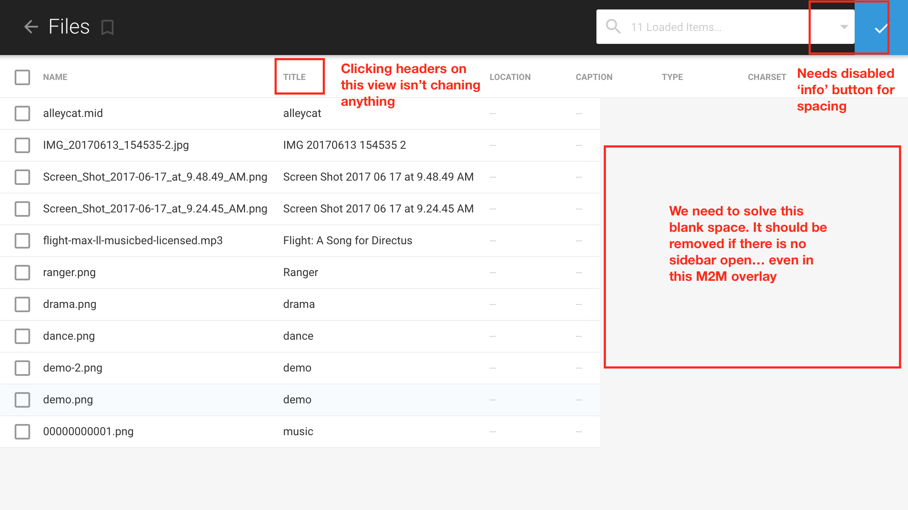Select file name IMG_20170613_154535-2.jpg
This screenshot has width=908, height=510.
[116, 145]
